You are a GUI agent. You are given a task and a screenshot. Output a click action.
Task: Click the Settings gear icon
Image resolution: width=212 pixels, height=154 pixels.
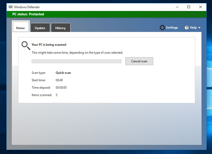pyautogui.click(x=162, y=28)
